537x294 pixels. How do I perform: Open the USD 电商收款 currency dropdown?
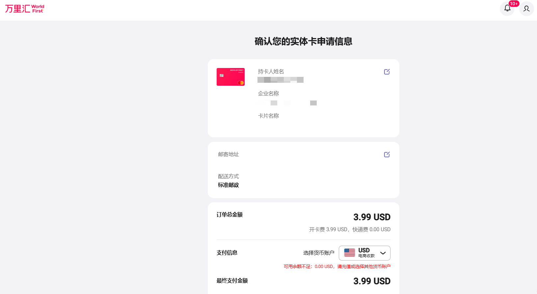364,253
